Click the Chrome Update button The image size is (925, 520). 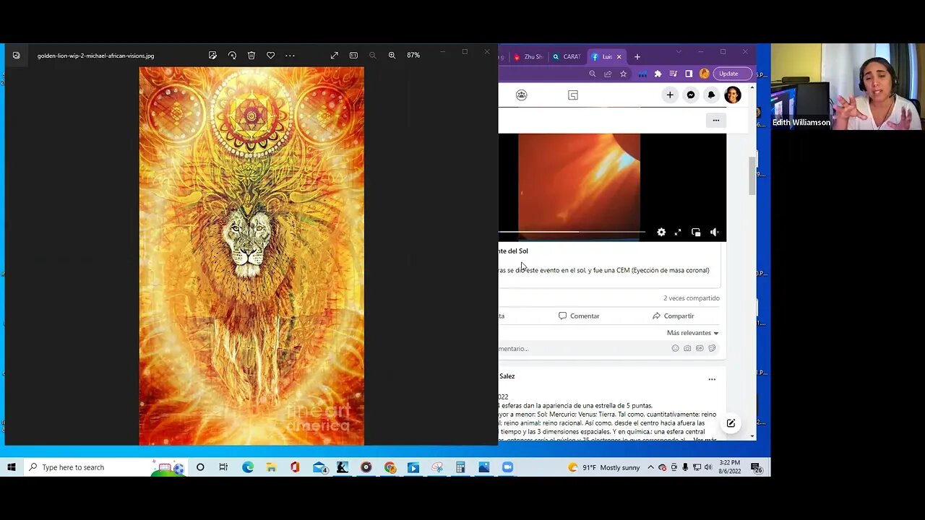click(x=733, y=74)
